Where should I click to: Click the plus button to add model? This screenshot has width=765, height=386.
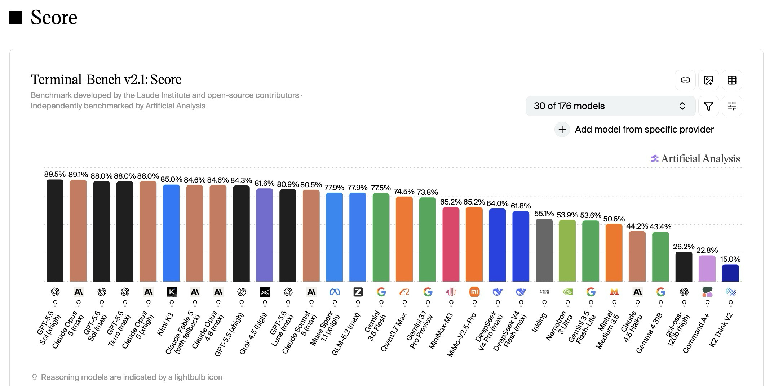click(x=562, y=129)
